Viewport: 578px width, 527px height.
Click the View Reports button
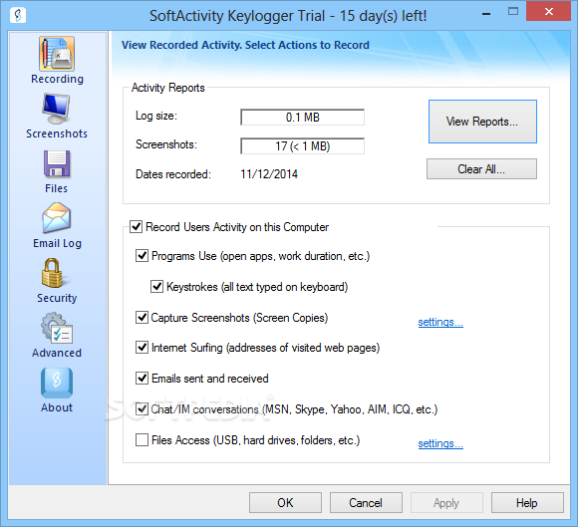coord(482,122)
